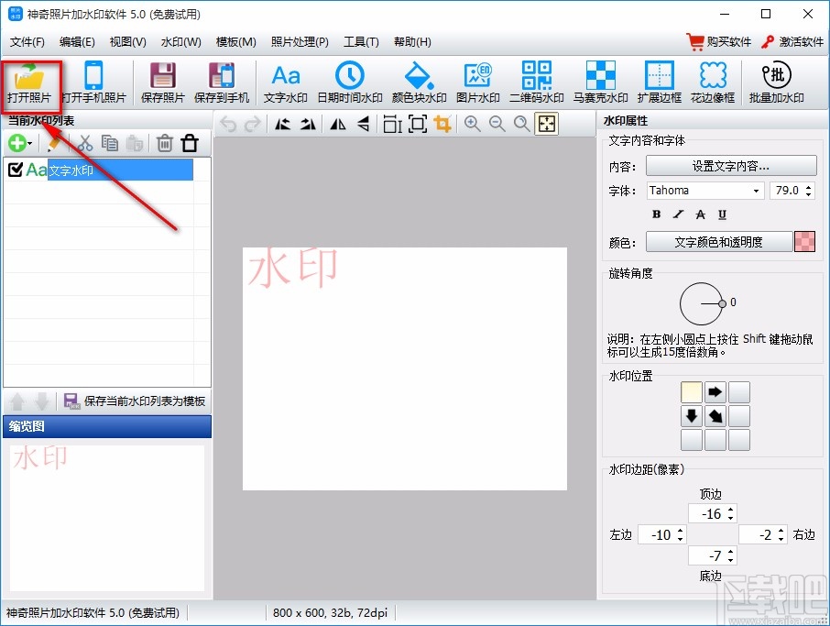
Task: Open the 模板(M) menu
Action: (x=236, y=42)
